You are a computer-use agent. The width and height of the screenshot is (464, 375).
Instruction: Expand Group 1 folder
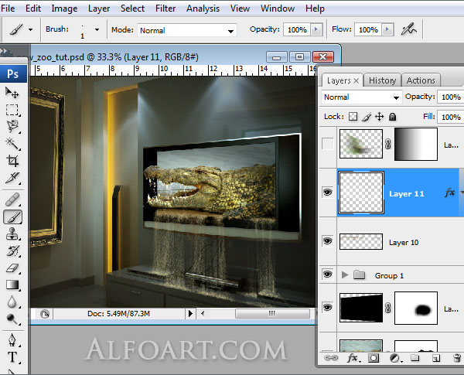click(x=344, y=275)
